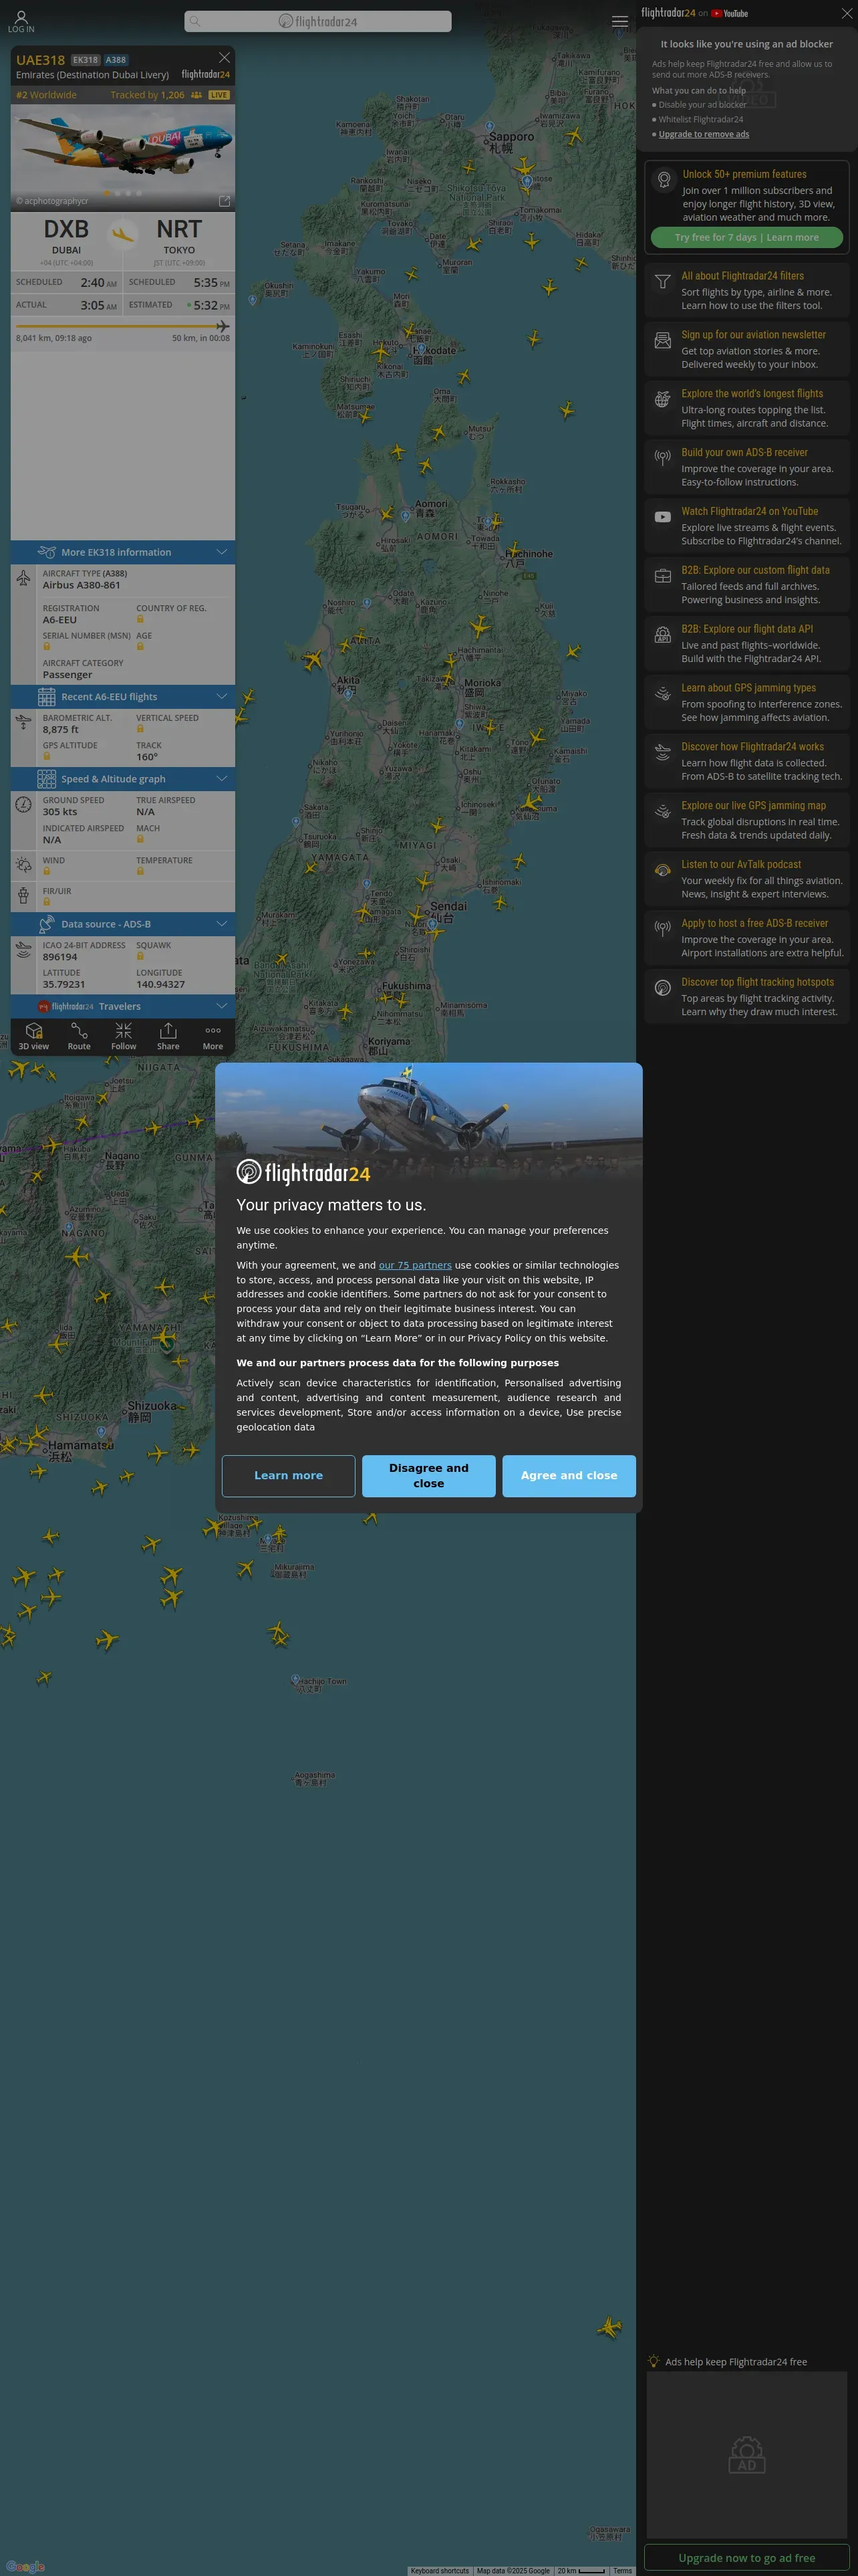Click the LOG IN user icon

tap(21, 21)
